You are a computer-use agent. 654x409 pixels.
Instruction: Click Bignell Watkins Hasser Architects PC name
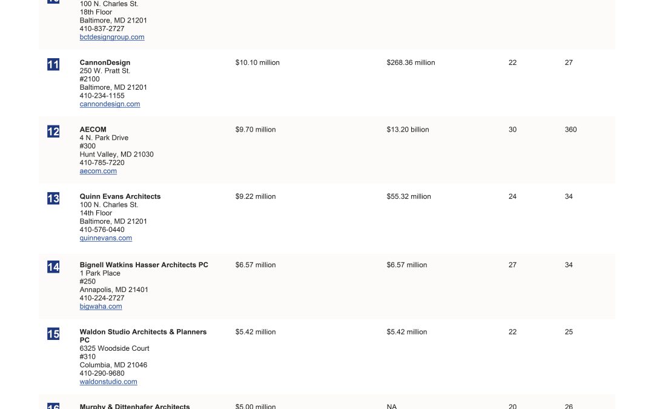click(144, 265)
